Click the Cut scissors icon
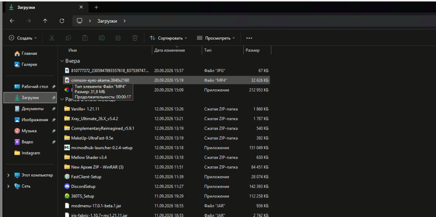Image resolution: width=436 pixels, height=217 pixels. (x=52, y=38)
